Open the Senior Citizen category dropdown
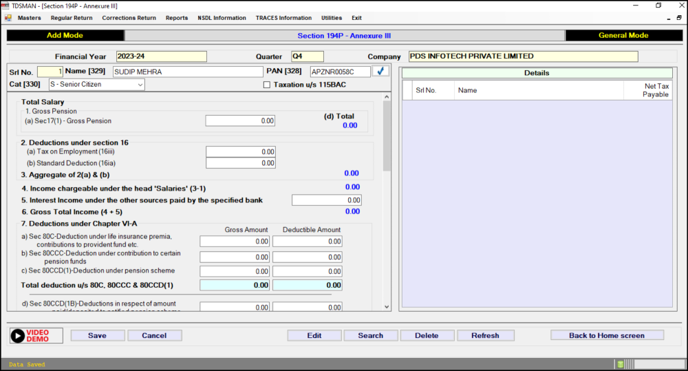The width and height of the screenshot is (688, 371). 140,85
